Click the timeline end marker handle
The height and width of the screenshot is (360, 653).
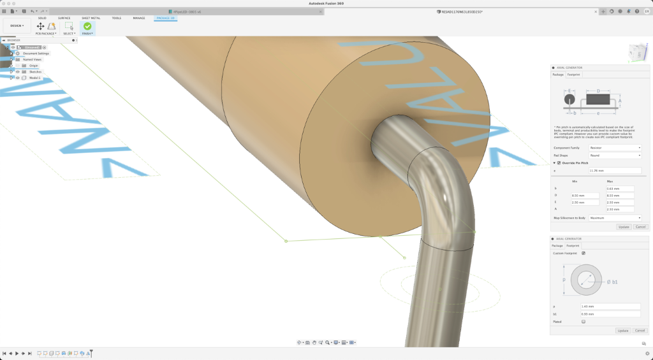click(91, 354)
